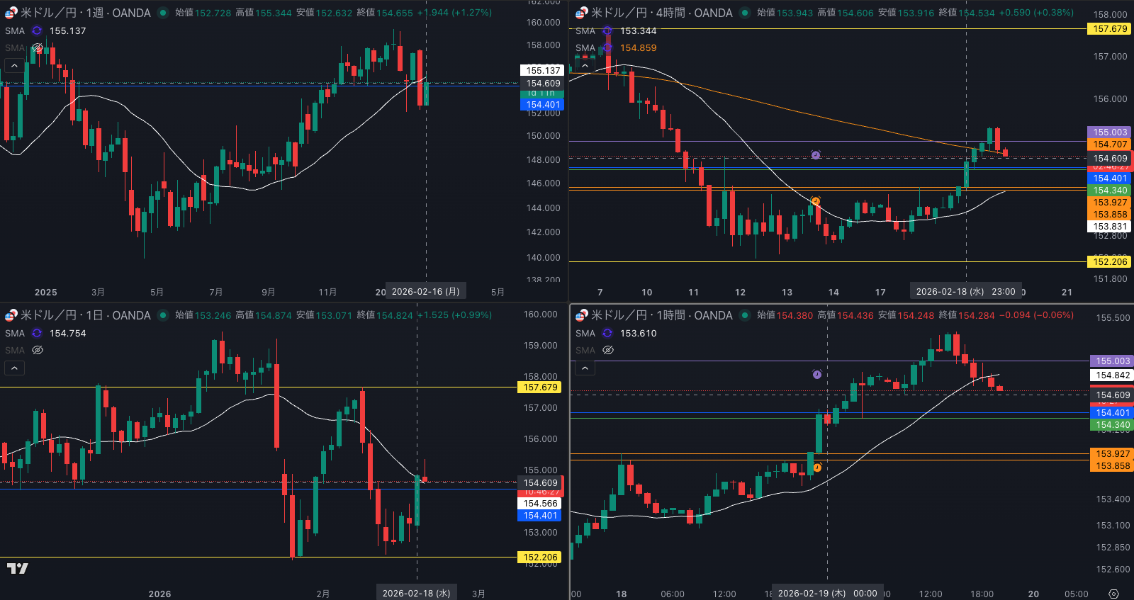Click the USD/JPY flag icon on the weekly chart

pyautogui.click(x=11, y=13)
